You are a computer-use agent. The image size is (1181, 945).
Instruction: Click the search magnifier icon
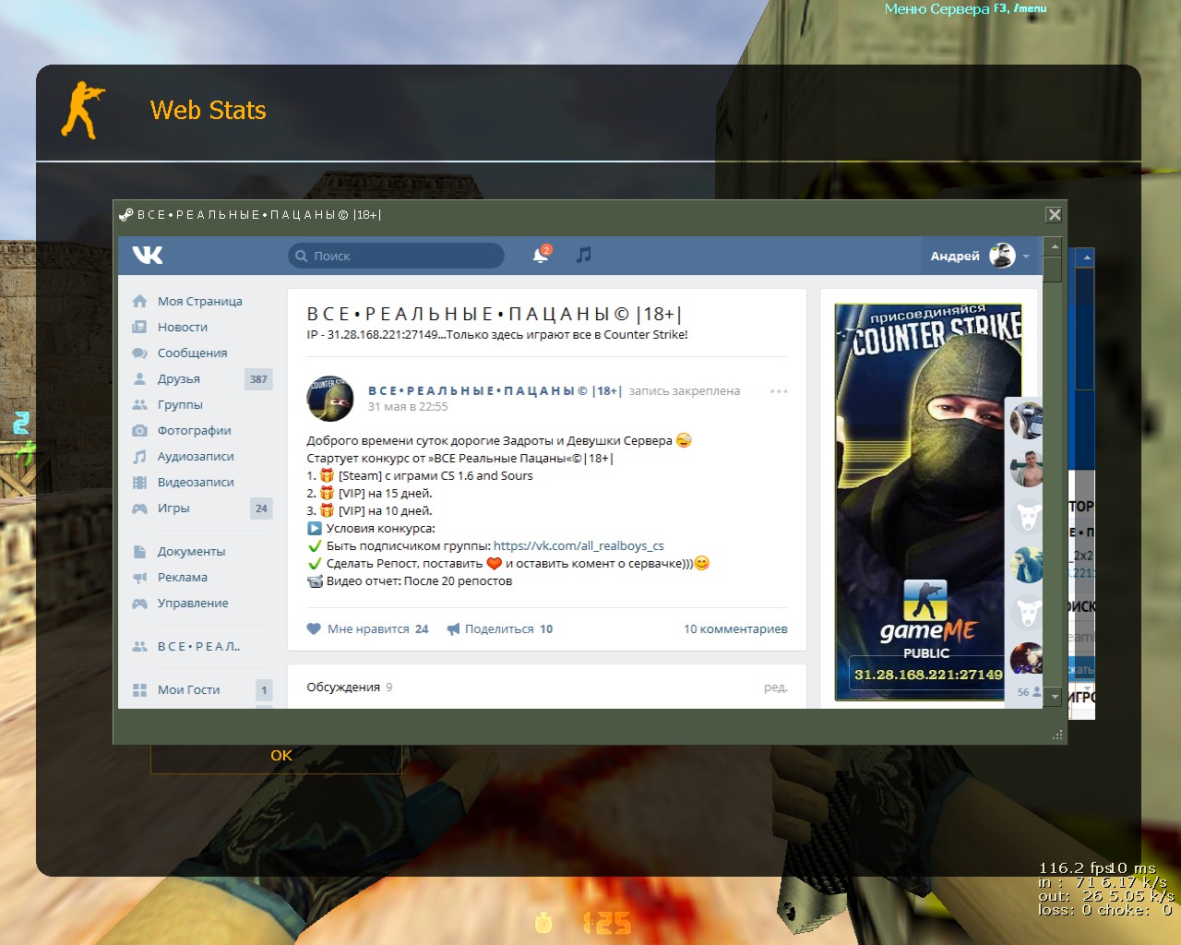tap(302, 256)
